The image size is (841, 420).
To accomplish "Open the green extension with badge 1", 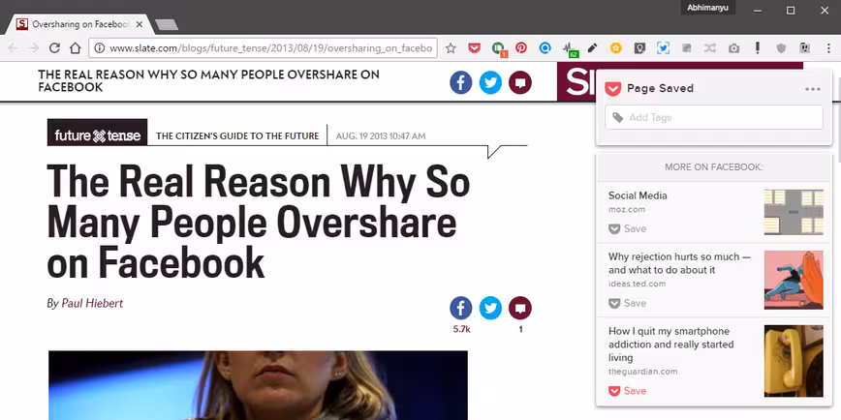I will tap(498, 48).
